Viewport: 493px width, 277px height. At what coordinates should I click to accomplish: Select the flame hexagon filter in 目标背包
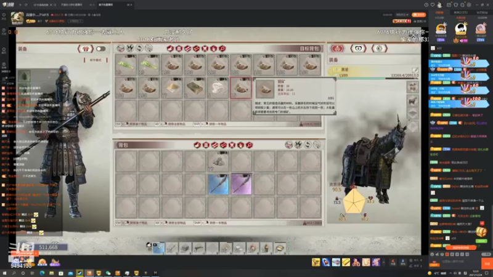click(x=213, y=49)
